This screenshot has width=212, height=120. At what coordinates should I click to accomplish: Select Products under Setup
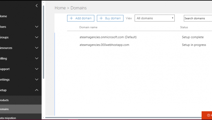pyautogui.click(x=4, y=100)
